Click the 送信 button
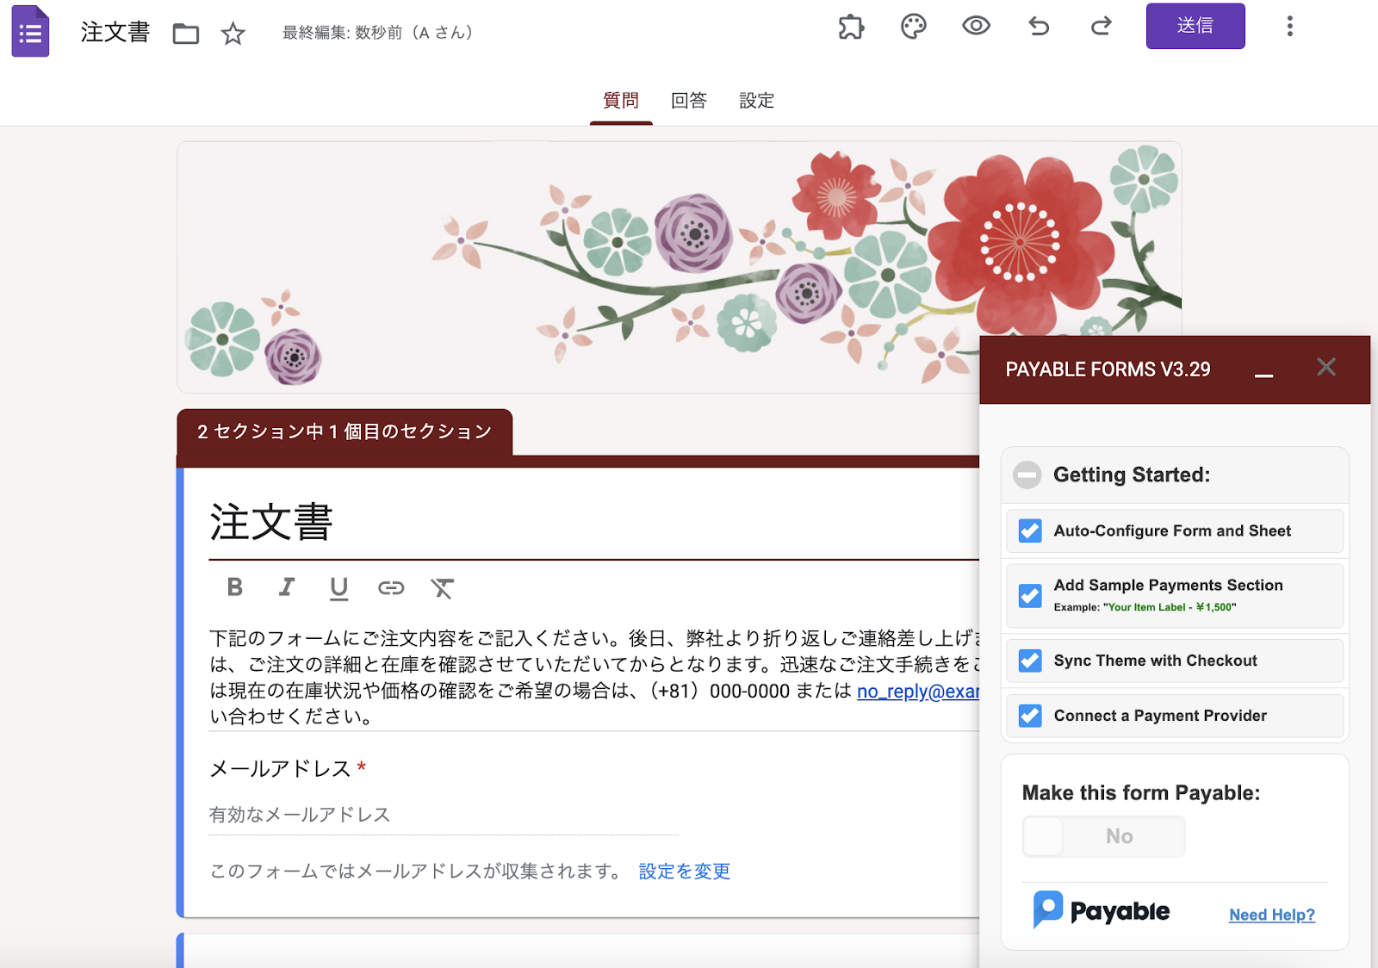The width and height of the screenshot is (1378, 968). tap(1195, 26)
